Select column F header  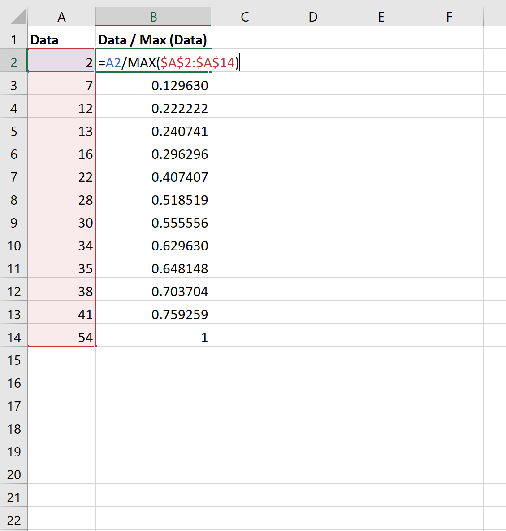pyautogui.click(x=449, y=17)
